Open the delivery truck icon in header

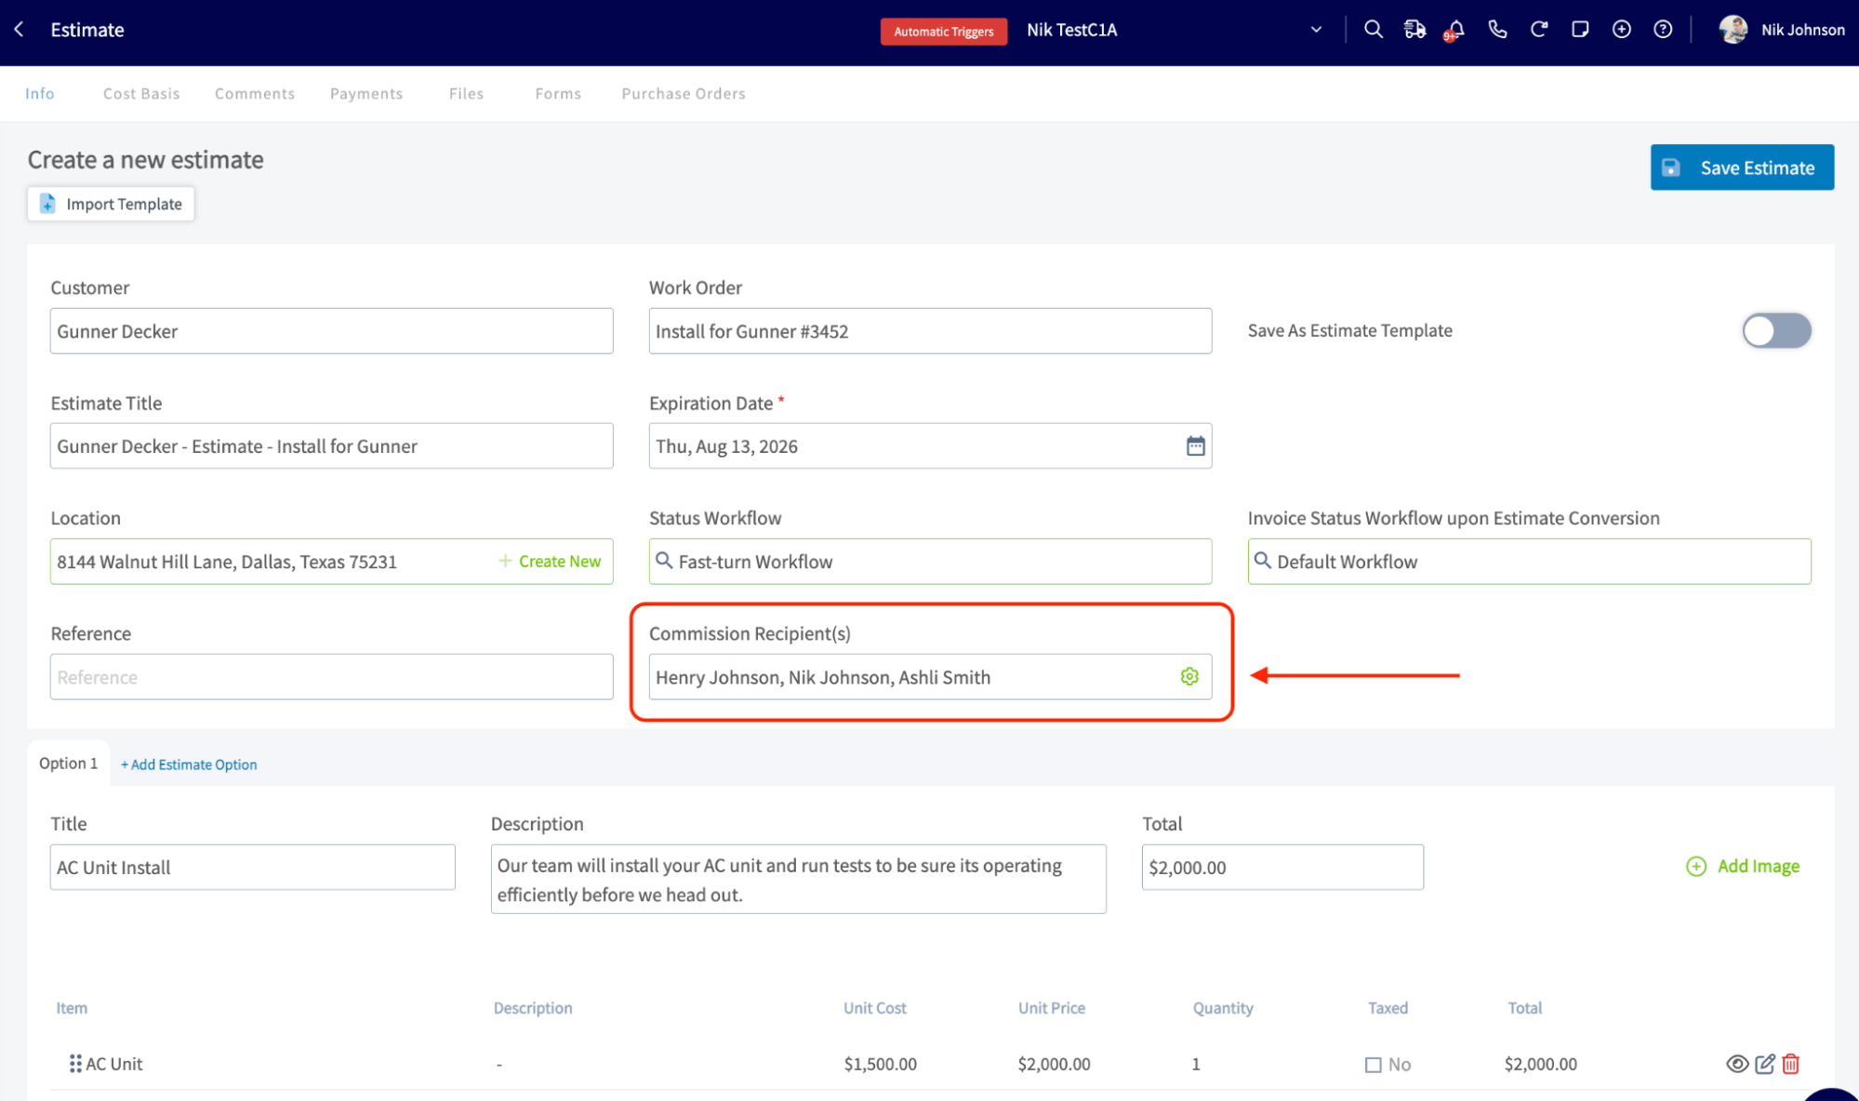(1414, 30)
